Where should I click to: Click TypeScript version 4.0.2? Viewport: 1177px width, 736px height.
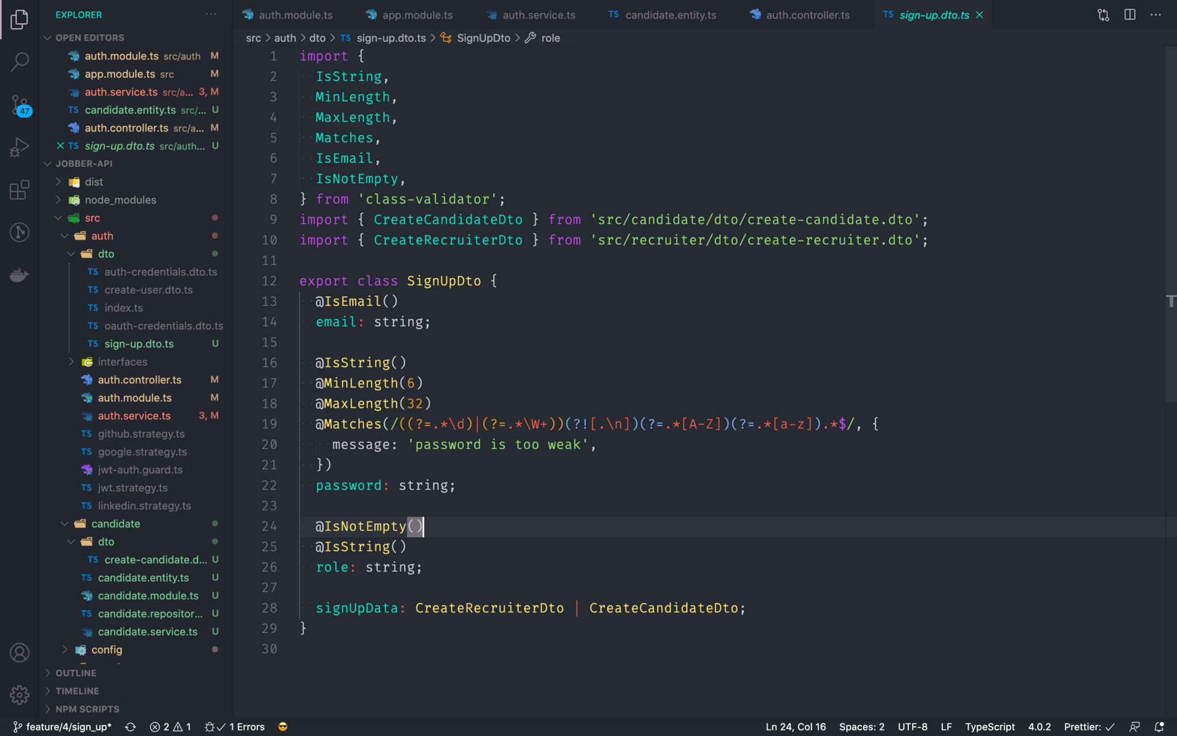pyautogui.click(x=1040, y=727)
